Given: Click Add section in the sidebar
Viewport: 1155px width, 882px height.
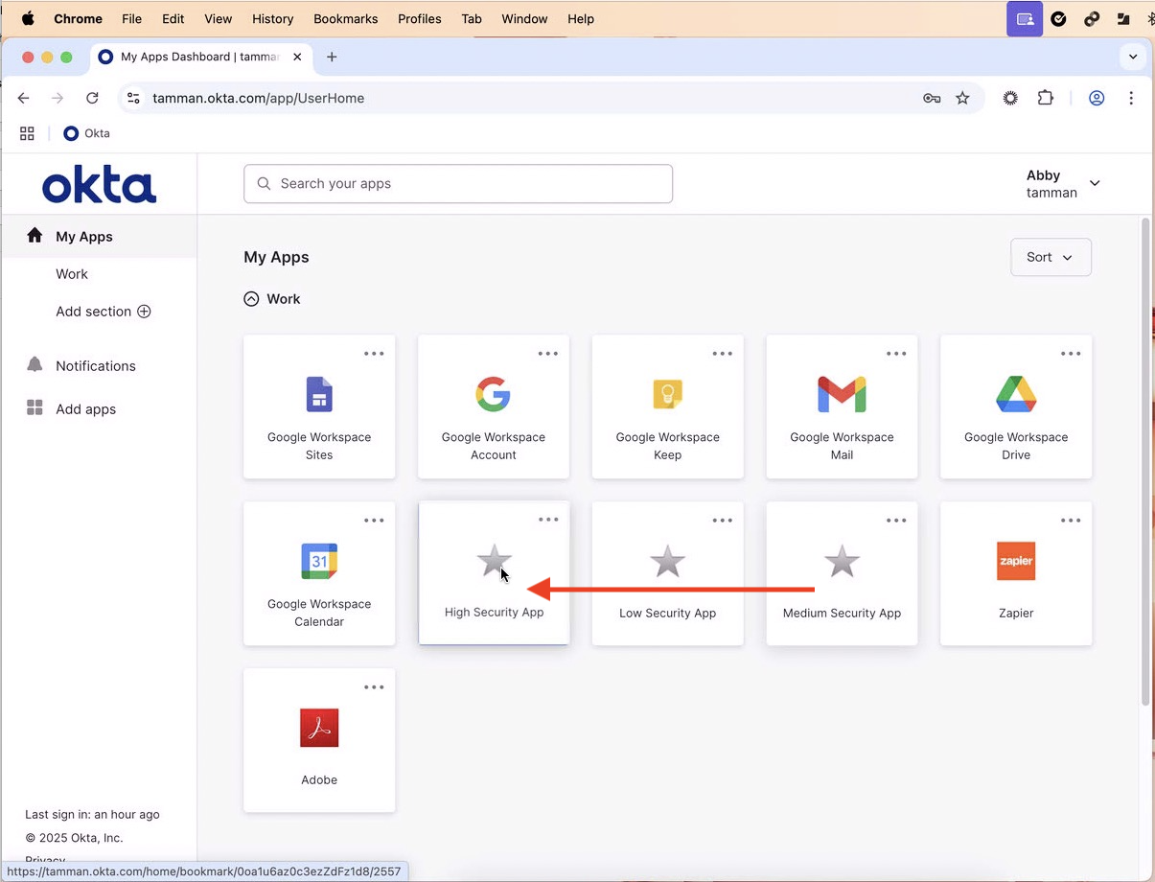Looking at the screenshot, I should click(x=93, y=312).
